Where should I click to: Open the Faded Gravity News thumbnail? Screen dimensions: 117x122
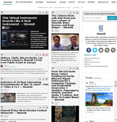tap(65, 114)
